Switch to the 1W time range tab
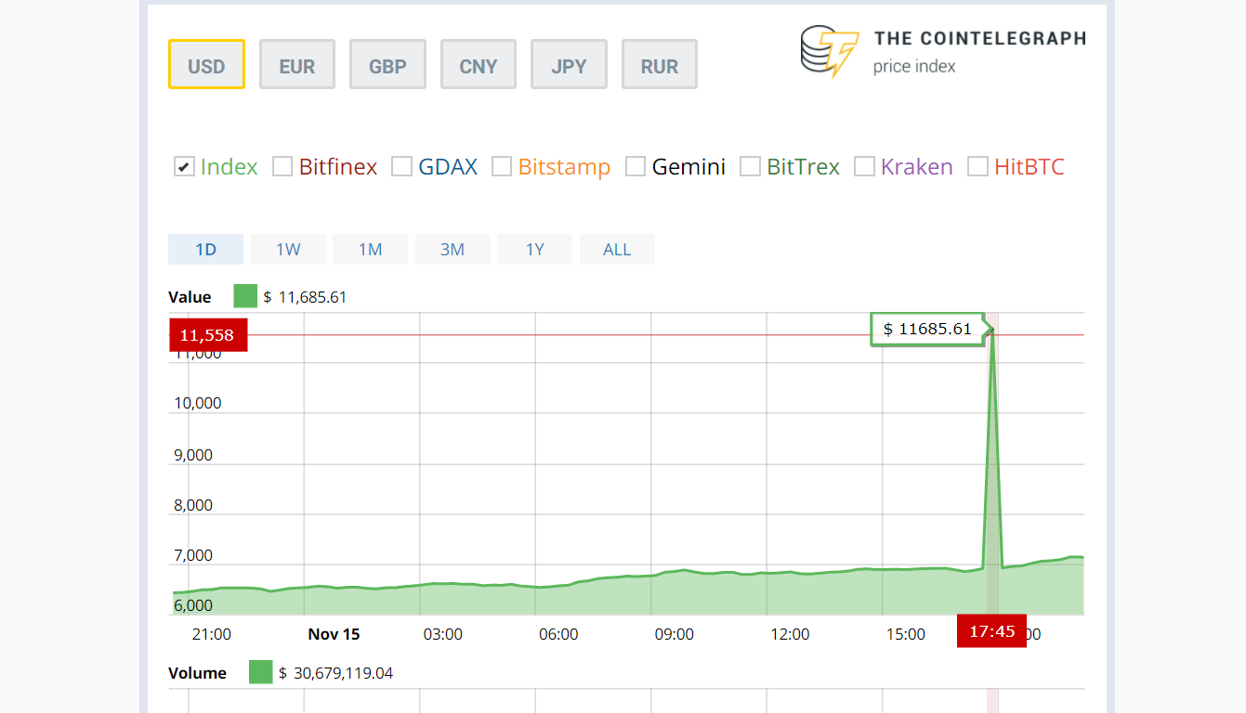1246x713 pixels. click(288, 250)
